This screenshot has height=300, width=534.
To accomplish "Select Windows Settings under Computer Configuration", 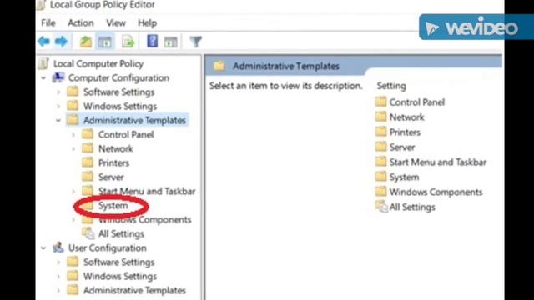I will (120, 107).
